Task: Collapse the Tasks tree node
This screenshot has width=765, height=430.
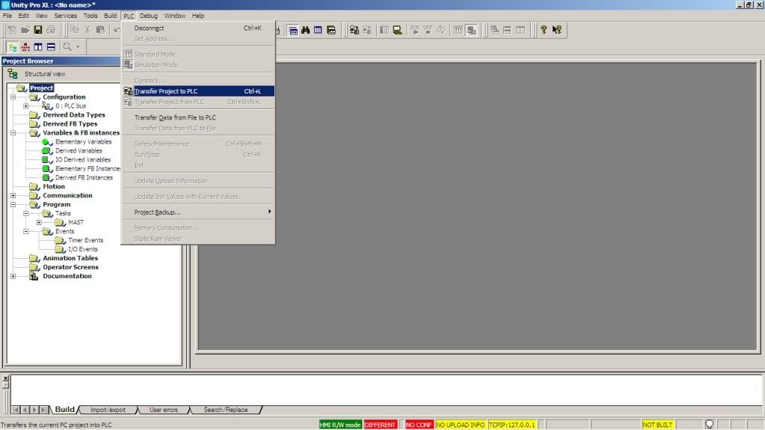Action: coord(26,213)
